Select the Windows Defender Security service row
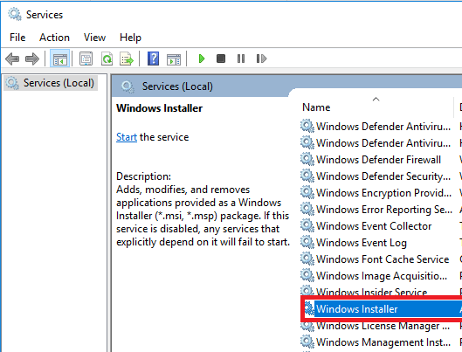 click(x=383, y=176)
